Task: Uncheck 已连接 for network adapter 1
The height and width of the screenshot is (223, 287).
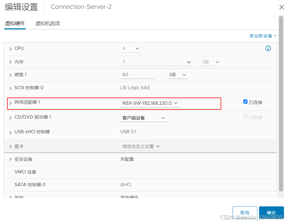Action: click(245, 102)
